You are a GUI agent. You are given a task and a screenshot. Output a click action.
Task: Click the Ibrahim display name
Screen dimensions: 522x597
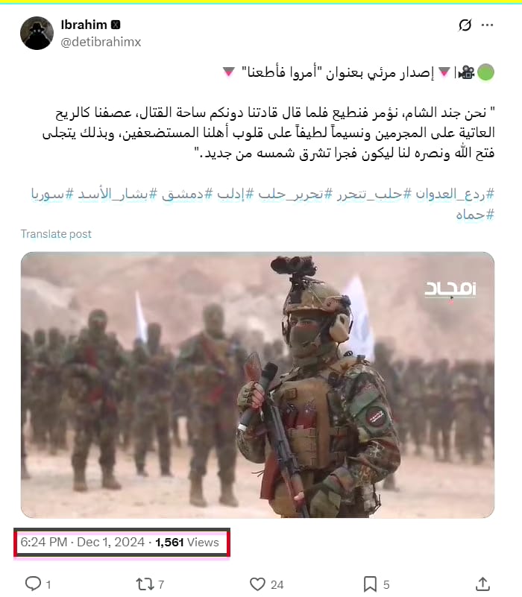click(84, 25)
